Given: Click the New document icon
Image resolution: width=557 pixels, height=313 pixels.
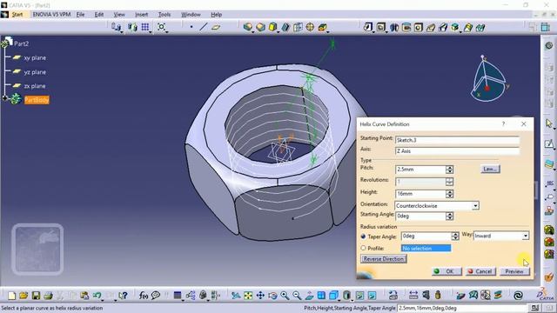Looking at the screenshot, I should tap(11, 296).
